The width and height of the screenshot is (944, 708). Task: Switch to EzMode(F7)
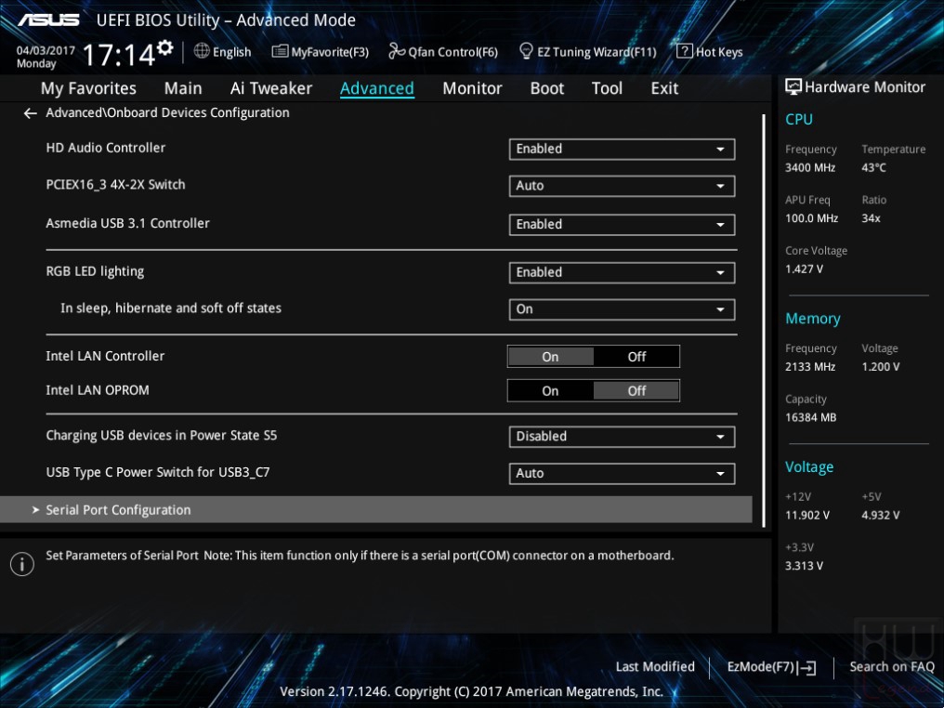point(771,667)
